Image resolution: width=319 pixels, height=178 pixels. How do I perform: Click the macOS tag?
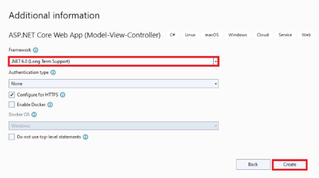click(x=212, y=35)
